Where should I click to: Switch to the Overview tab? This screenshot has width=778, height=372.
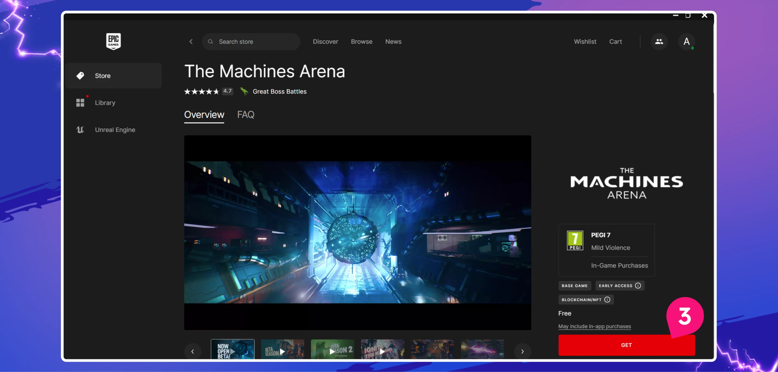pos(204,115)
